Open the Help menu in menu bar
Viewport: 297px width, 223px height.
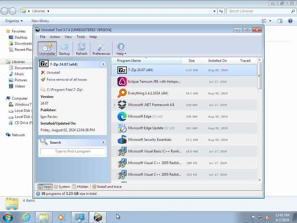(93, 37)
